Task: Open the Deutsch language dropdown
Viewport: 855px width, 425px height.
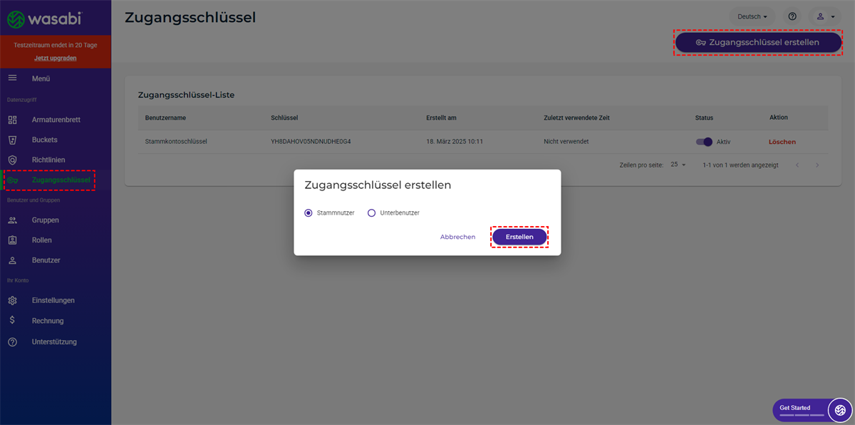Action: 752,16
